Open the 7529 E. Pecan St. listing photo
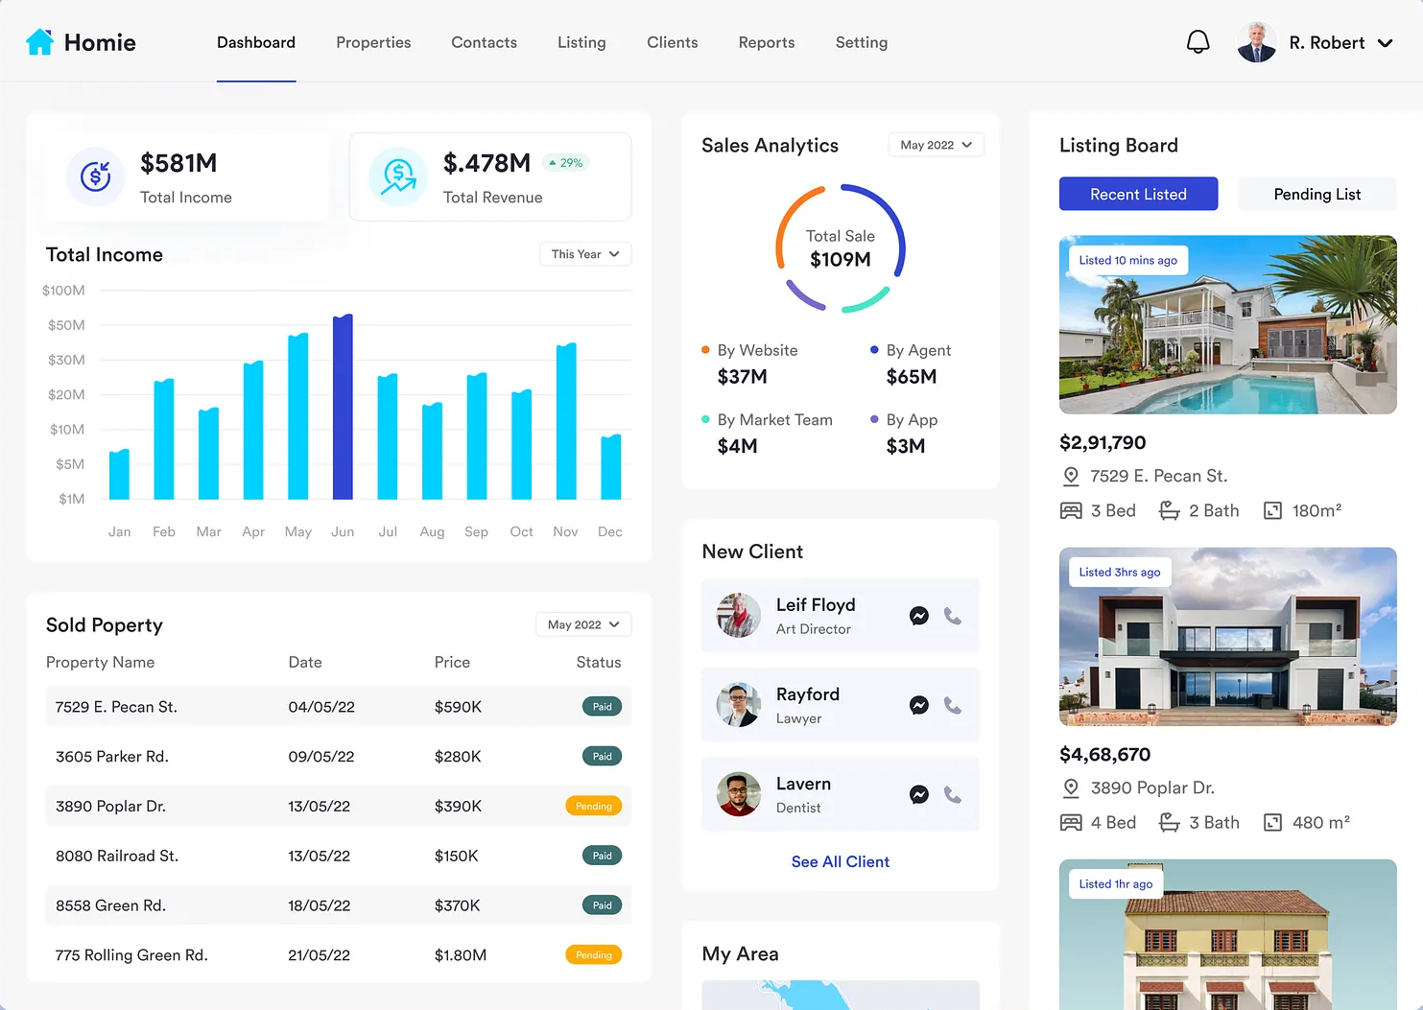1423x1010 pixels. pyautogui.click(x=1227, y=326)
